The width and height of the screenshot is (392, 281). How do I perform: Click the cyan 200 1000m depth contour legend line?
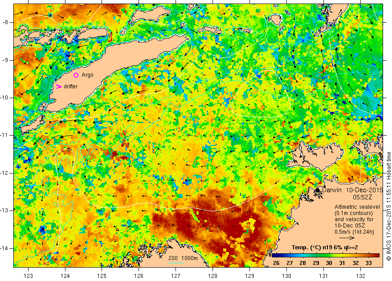tap(176, 263)
